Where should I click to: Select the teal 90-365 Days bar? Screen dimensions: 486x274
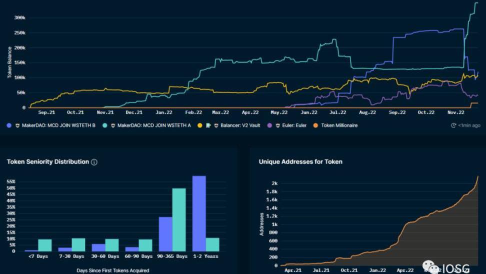pyautogui.click(x=179, y=219)
